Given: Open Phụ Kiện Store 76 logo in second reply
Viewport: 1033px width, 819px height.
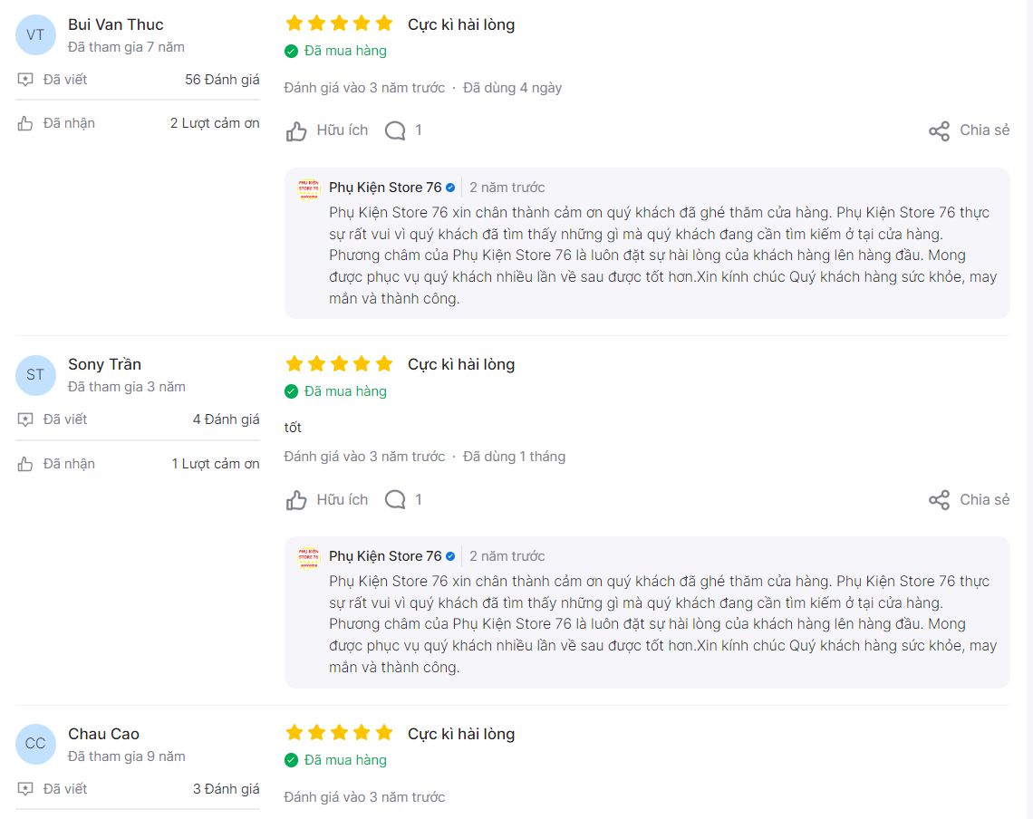Looking at the screenshot, I should point(308,558).
